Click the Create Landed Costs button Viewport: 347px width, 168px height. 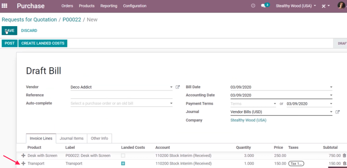pos(43,43)
